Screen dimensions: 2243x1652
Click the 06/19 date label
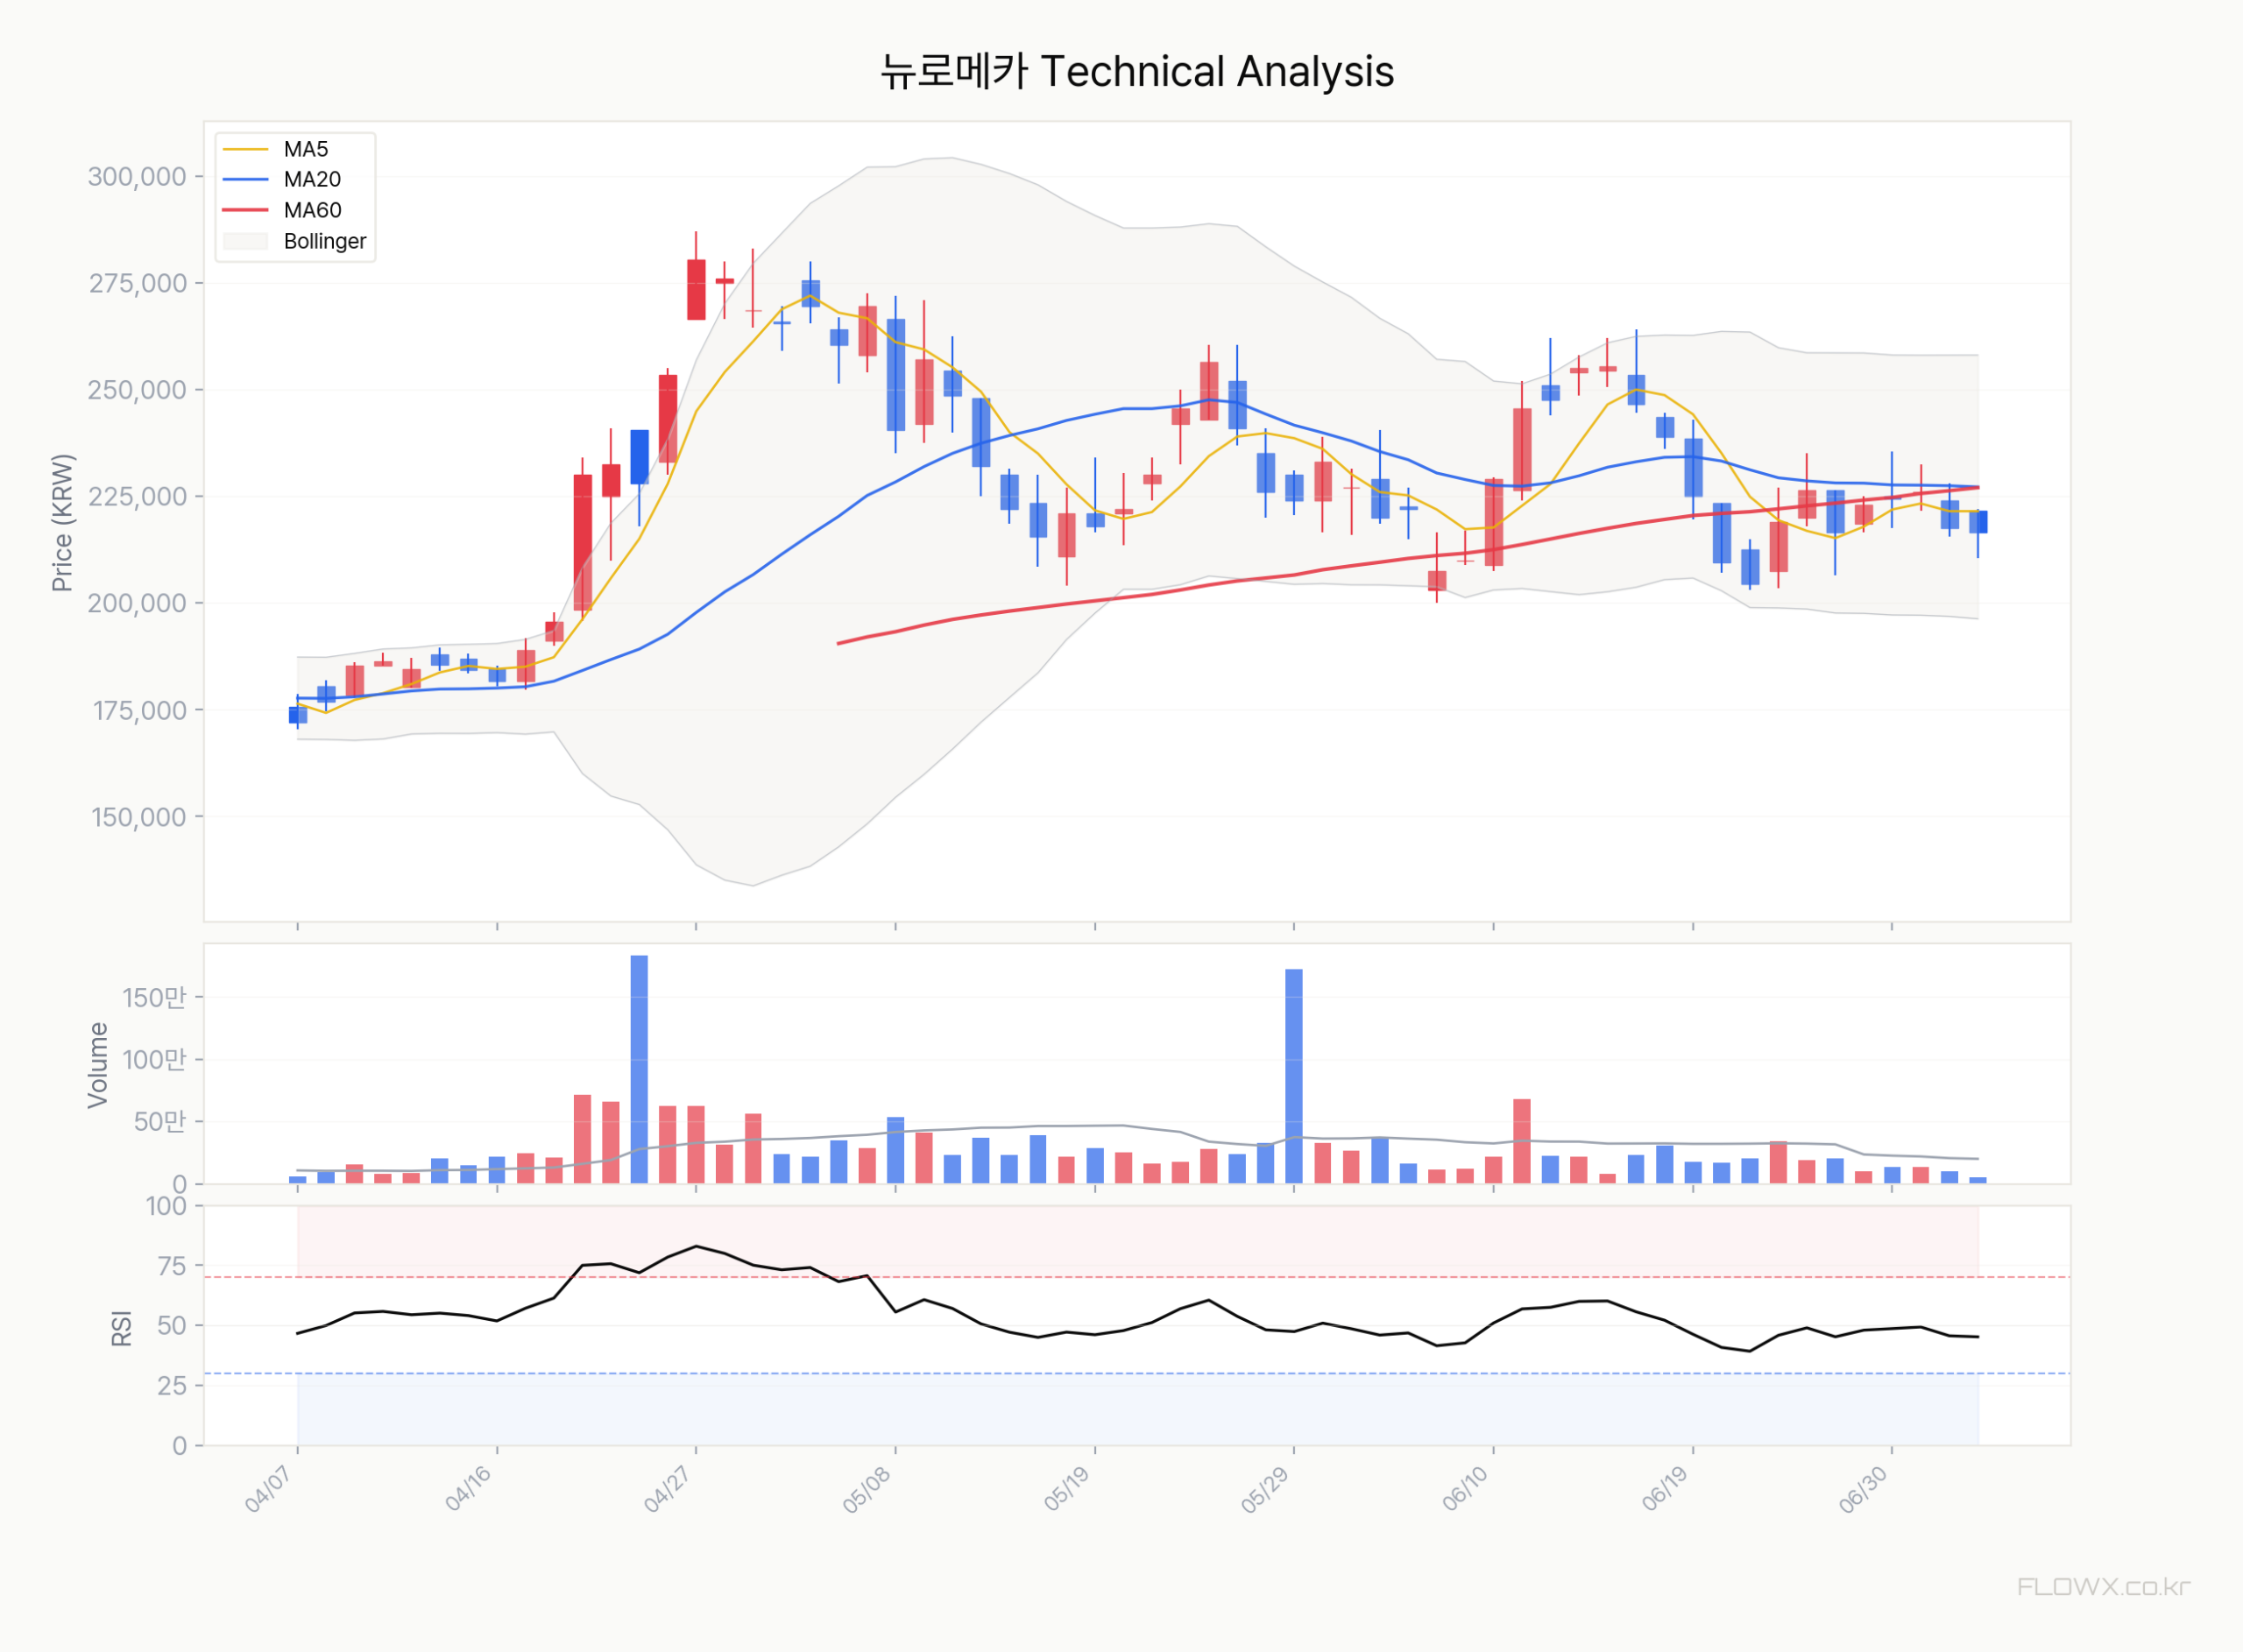point(1665,1489)
